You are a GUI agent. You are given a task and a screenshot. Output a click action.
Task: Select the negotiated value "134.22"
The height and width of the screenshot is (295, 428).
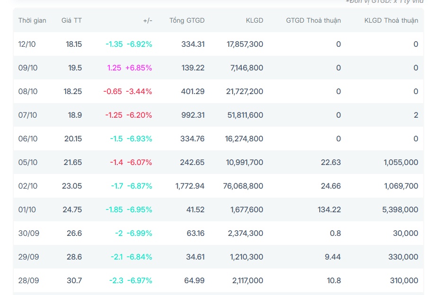click(329, 209)
